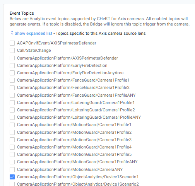This screenshot has height=186, width=195.
Task: Check LoiteringGuard/Camera1Profile2 box
Action: 12,110
